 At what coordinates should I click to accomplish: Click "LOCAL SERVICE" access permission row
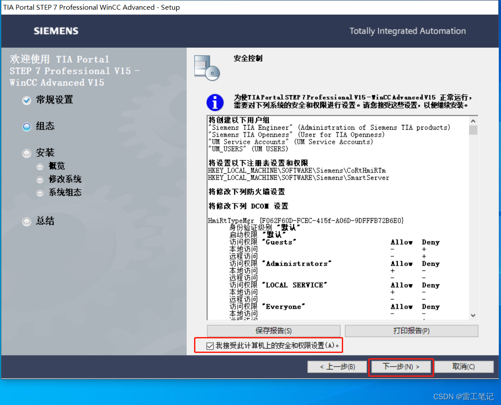coord(335,285)
